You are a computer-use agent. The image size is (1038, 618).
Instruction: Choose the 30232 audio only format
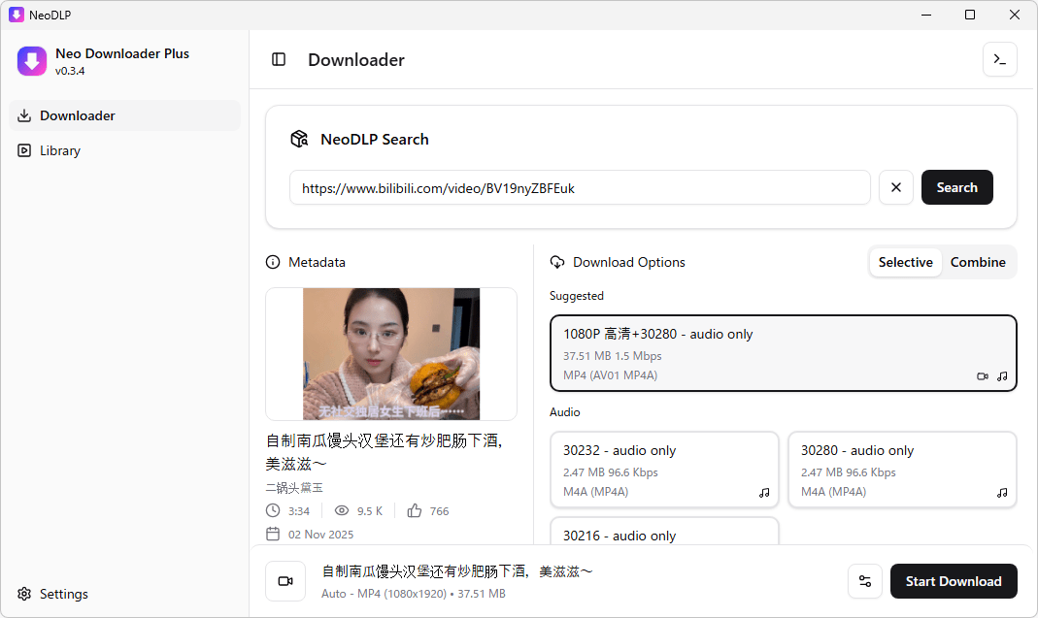point(664,470)
